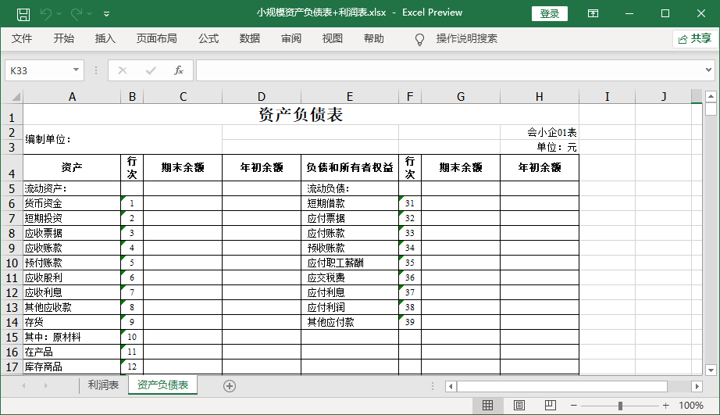Viewport: 720px width, 415px height.
Task: Open Customize Quick Access Toolbar dropdown
Action: pos(106,13)
